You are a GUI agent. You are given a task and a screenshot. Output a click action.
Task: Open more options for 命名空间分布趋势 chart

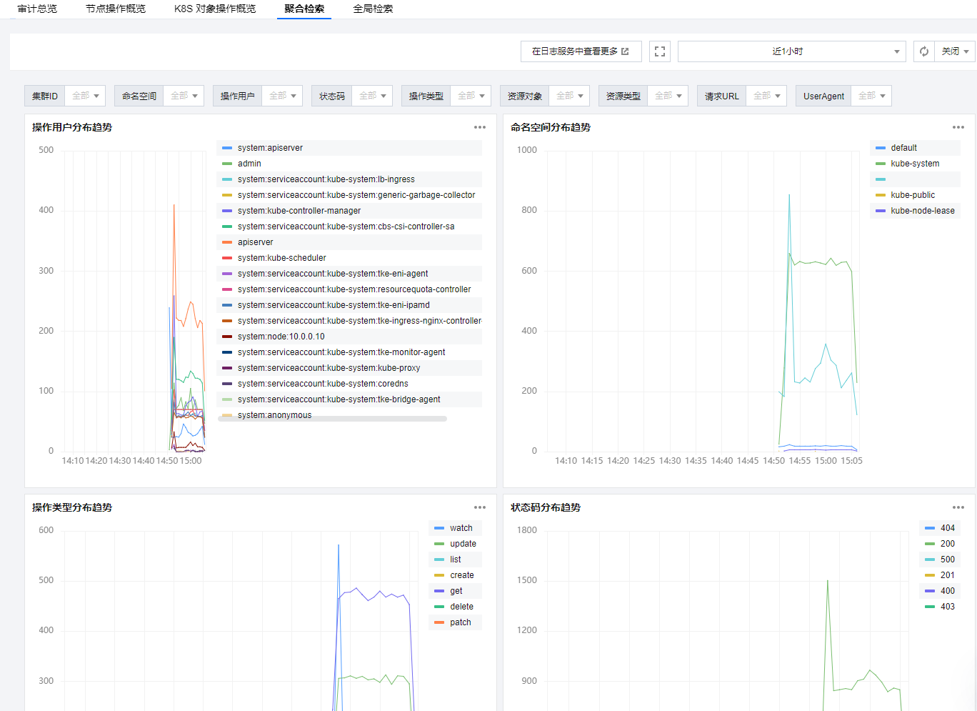coord(958,127)
